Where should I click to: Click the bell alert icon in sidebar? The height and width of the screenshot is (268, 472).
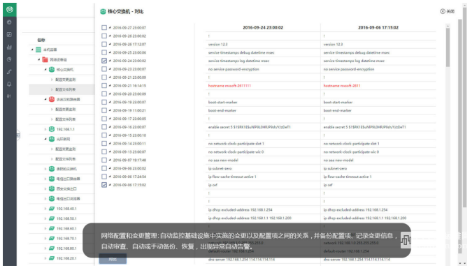tap(9, 84)
